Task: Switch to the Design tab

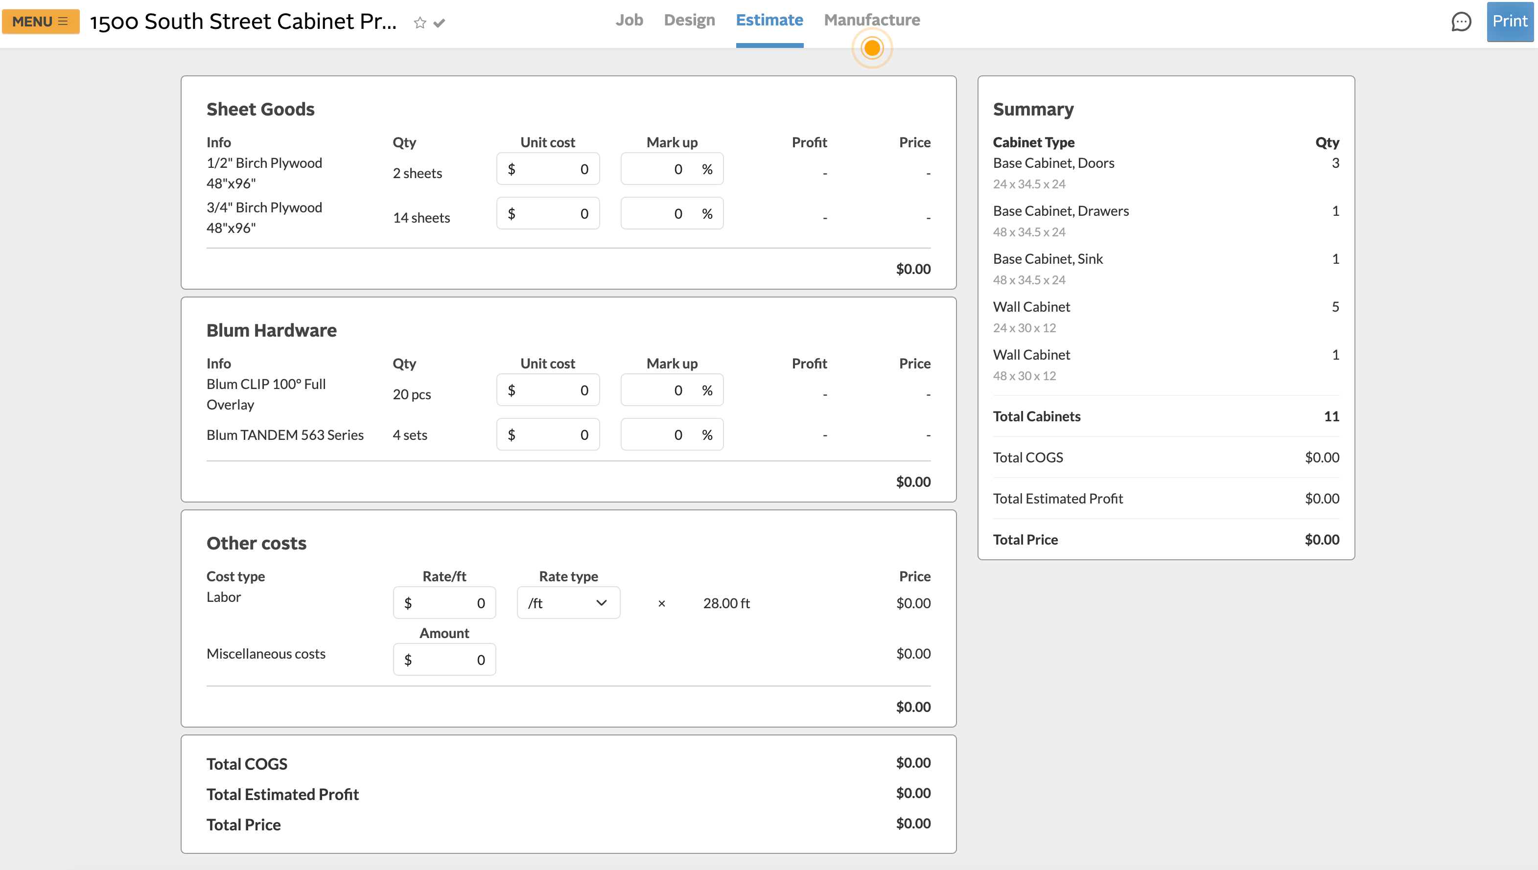Action: point(689,21)
